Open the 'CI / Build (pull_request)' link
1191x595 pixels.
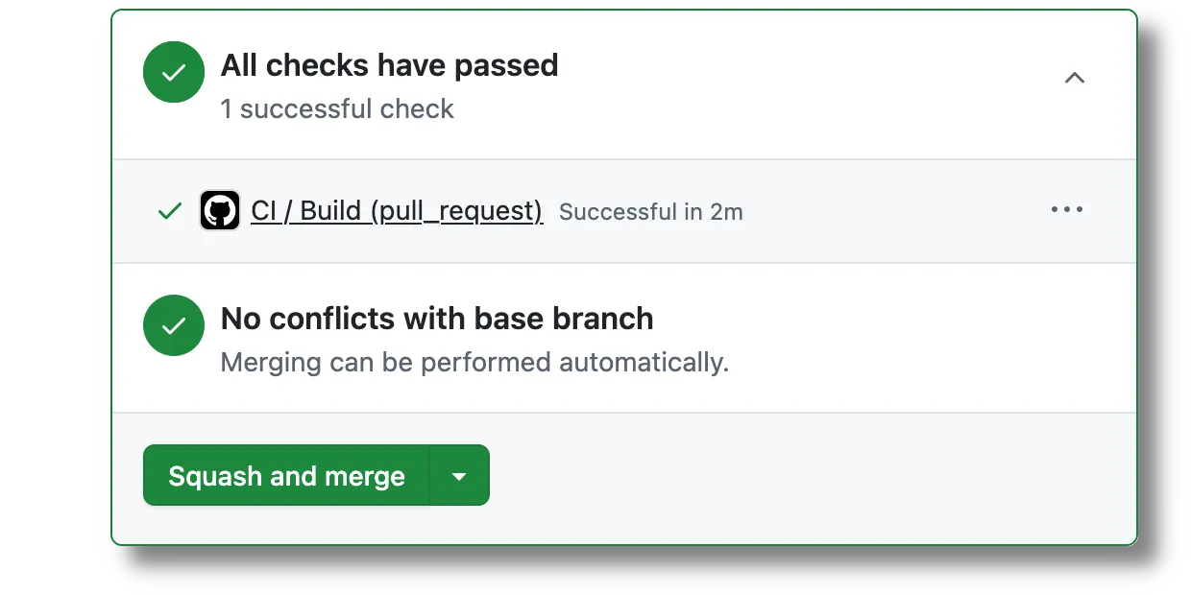(397, 210)
